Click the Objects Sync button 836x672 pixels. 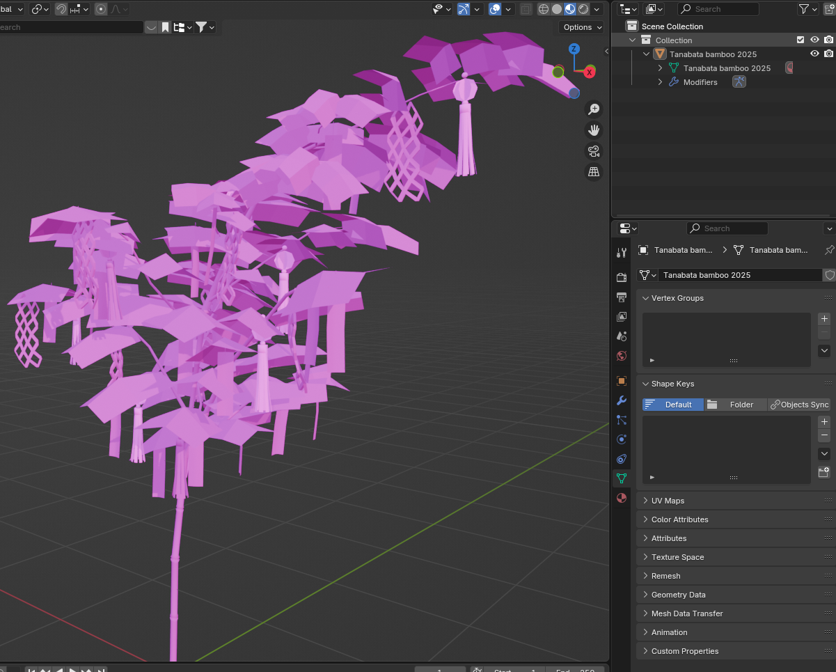(799, 405)
